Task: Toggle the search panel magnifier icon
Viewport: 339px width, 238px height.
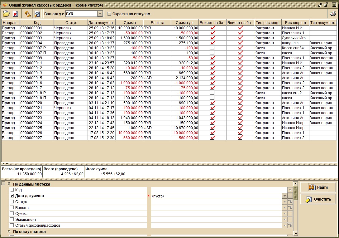Action: tap(37, 14)
